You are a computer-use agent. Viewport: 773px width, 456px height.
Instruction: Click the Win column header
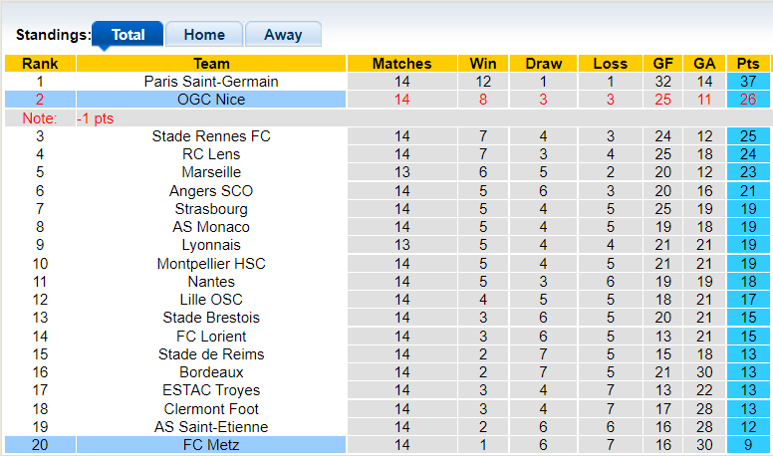(483, 64)
